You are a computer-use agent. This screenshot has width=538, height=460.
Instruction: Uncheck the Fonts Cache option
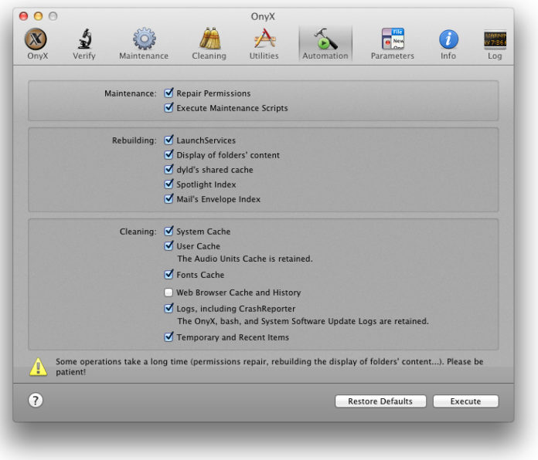[169, 275]
